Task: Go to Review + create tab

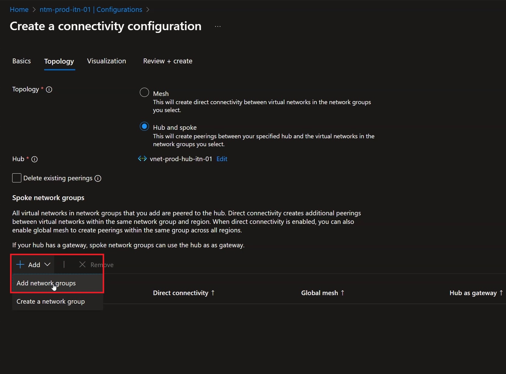Action: [x=168, y=61]
